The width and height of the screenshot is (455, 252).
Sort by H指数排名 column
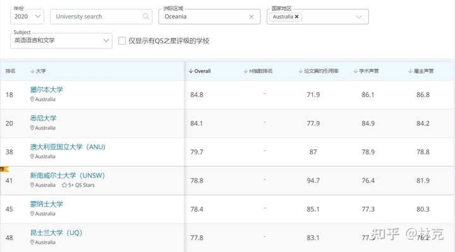[x=258, y=71]
